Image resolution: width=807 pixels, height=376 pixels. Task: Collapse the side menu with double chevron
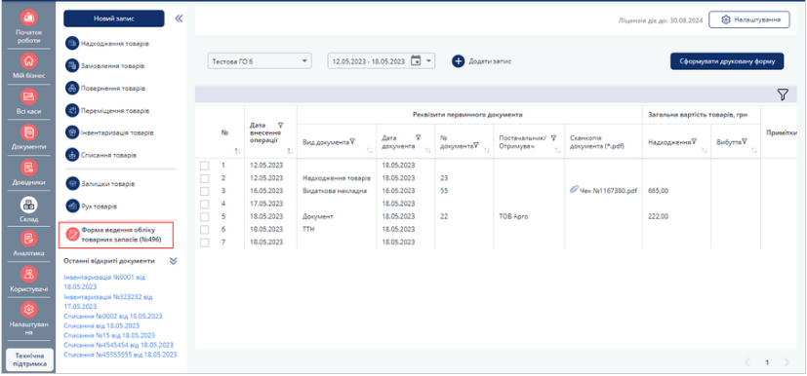(179, 19)
